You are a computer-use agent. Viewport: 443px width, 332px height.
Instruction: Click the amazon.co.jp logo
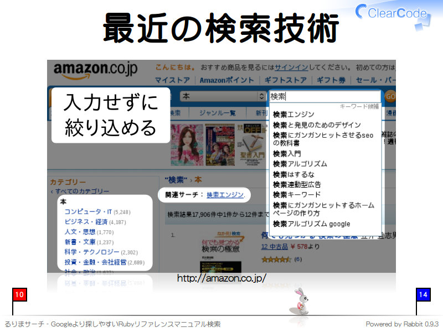(x=95, y=70)
